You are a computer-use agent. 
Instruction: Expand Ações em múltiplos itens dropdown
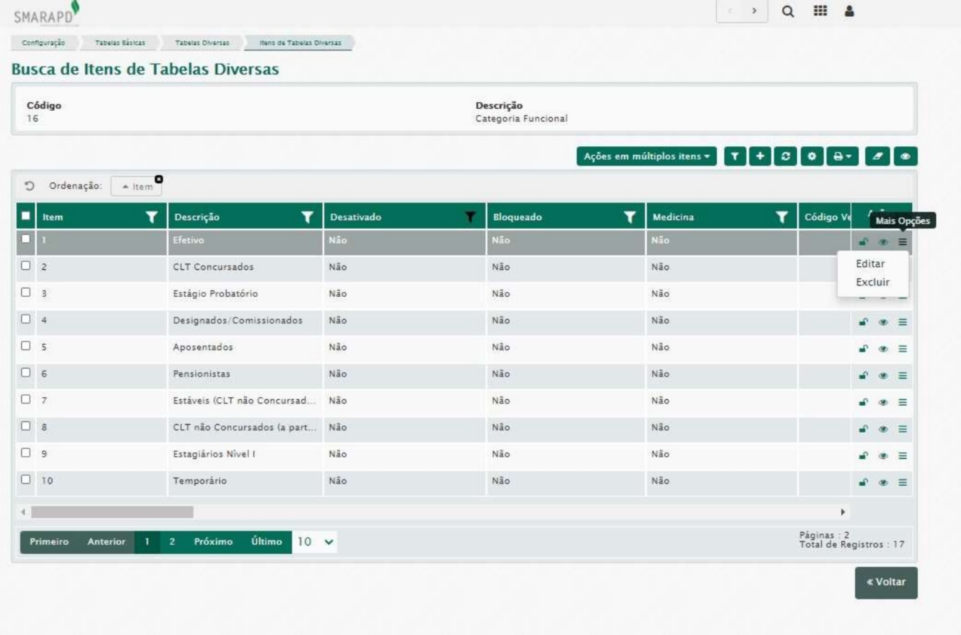[x=646, y=156]
